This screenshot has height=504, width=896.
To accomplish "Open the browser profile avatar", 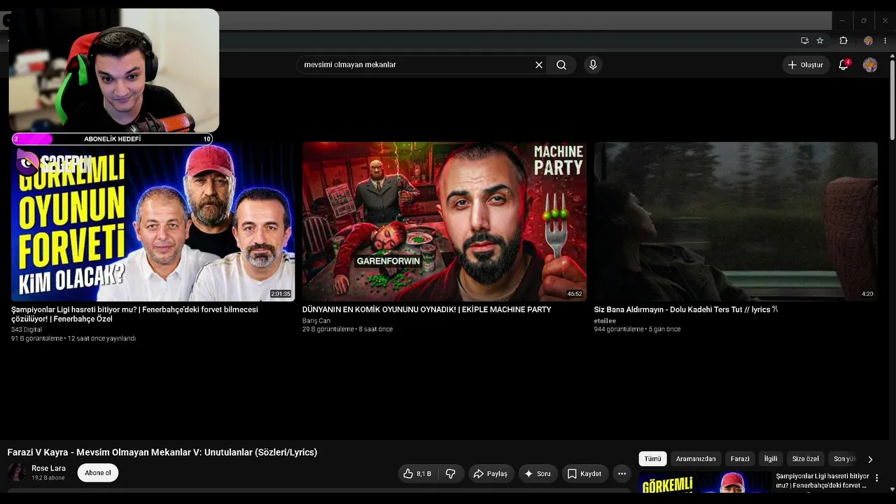I will (868, 41).
